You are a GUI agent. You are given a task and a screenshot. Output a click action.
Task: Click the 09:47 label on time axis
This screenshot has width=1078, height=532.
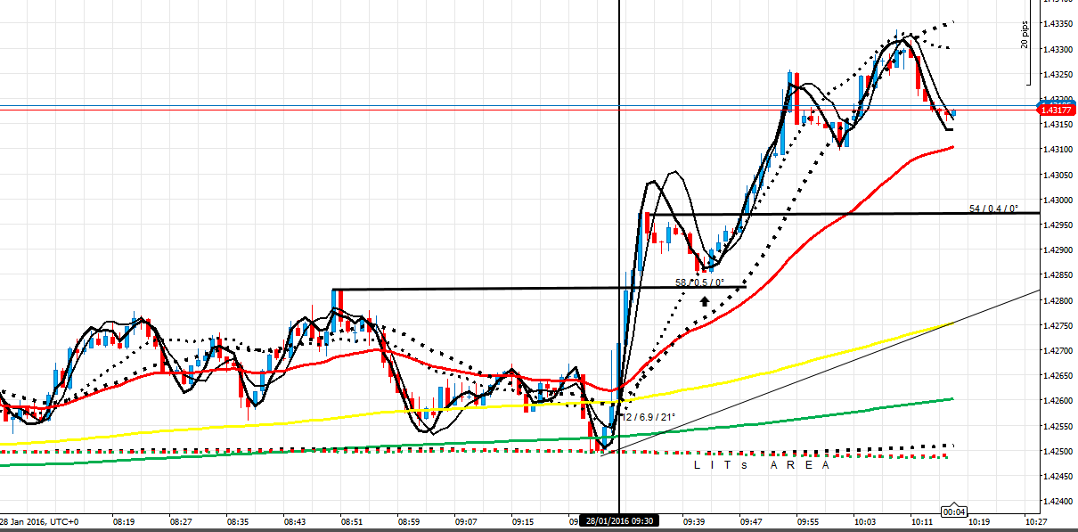coord(750,520)
